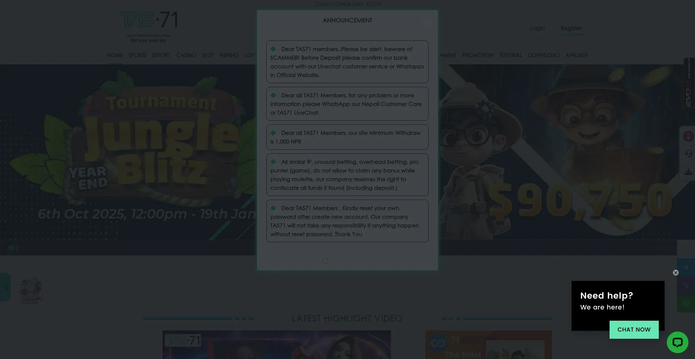The image size is (695, 359).
Task: Open the EVO partnership side banner
Action: [688, 82]
